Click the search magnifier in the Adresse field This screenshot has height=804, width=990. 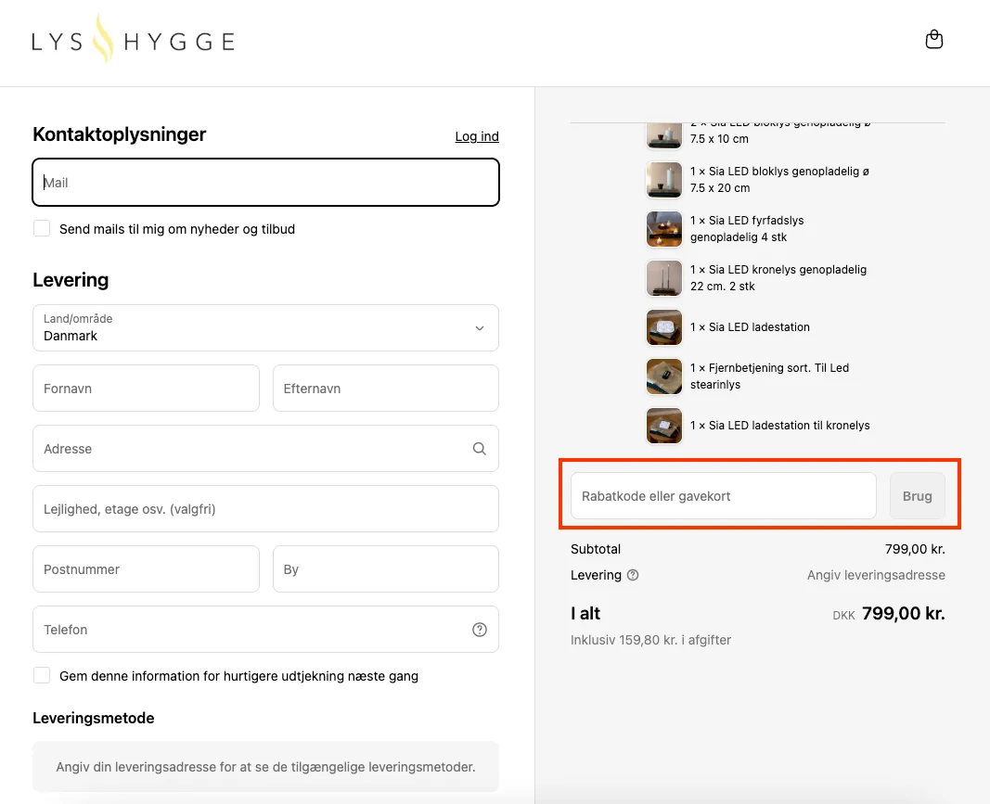[x=480, y=448]
